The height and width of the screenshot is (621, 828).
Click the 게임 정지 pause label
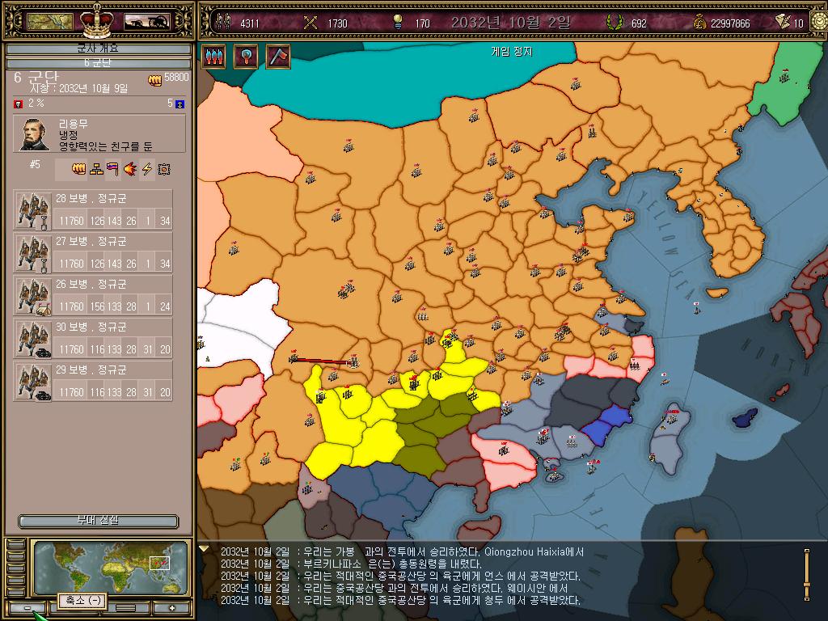click(512, 51)
